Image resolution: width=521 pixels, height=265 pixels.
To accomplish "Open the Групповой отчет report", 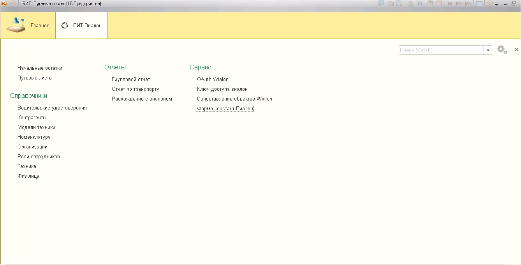I will coord(131,79).
